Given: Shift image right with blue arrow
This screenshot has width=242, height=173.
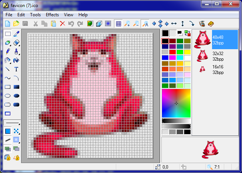Looking at the screenshot, I should tap(167, 24).
